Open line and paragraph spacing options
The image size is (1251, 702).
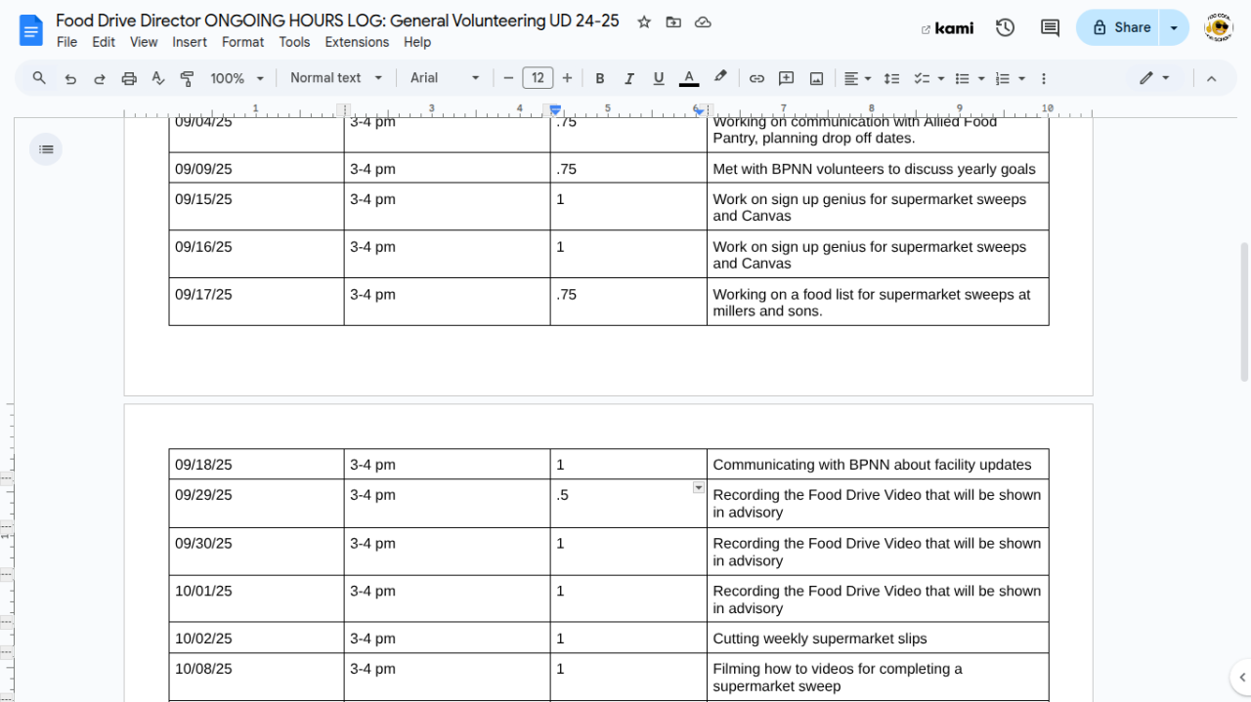click(x=891, y=78)
